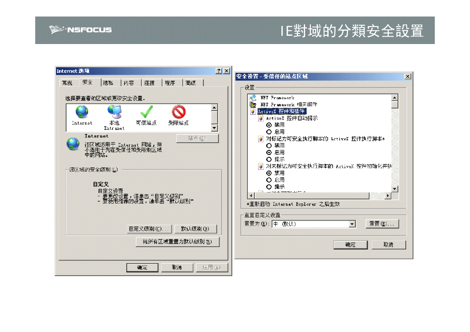Close the Internet 选项 dialog
Image resolution: width=470 pixels, height=332 pixels.
(227, 71)
